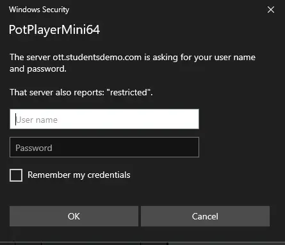This screenshot has height=245, width=285.
Task: Confirm credentials with the OK button
Action: click(74, 216)
